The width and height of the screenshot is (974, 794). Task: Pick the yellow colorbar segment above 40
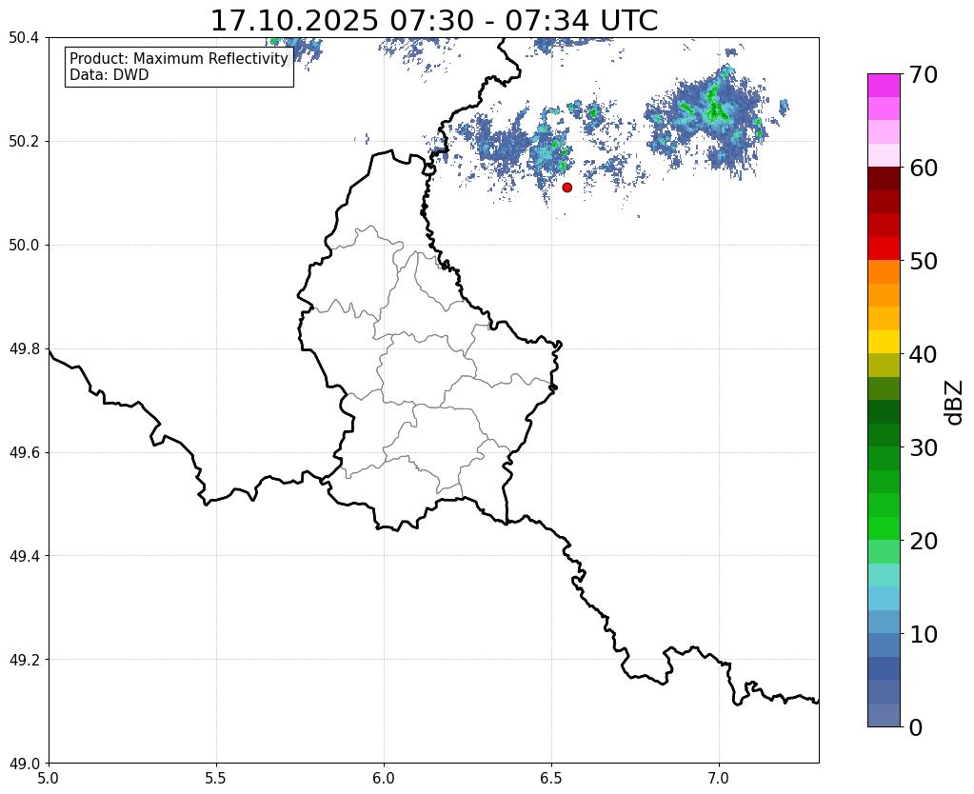pos(884,343)
